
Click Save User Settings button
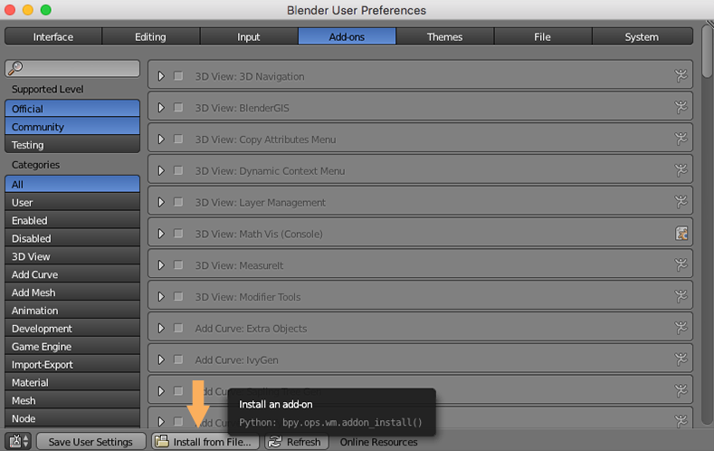tap(91, 441)
